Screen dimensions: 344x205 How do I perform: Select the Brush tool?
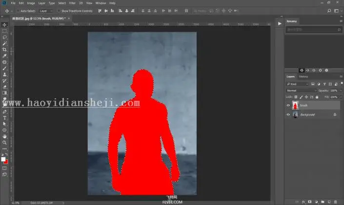tap(4, 68)
